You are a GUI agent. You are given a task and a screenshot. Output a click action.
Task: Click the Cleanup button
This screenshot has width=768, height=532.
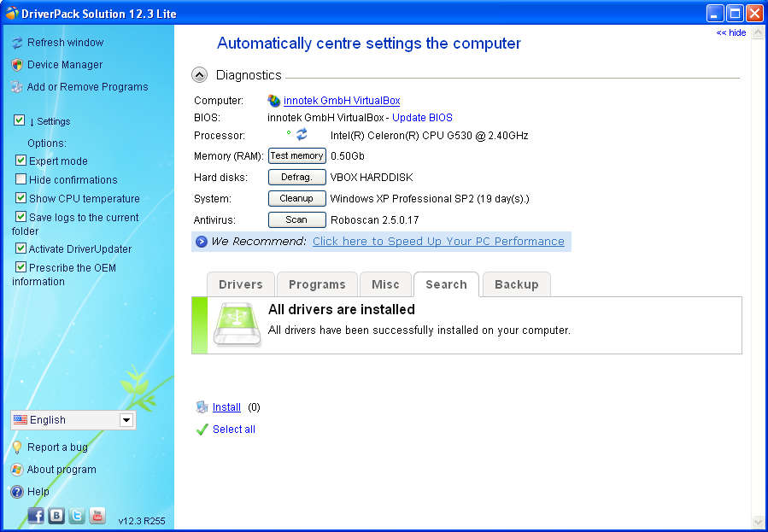pos(296,198)
